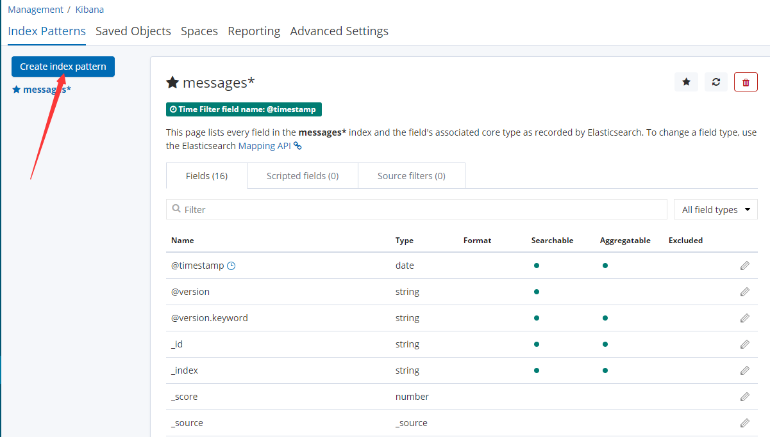The image size is (770, 437).
Task: Click pencil icon for _score row
Action: (744, 397)
